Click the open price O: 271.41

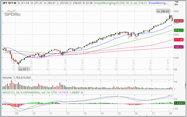[x=36, y=3]
